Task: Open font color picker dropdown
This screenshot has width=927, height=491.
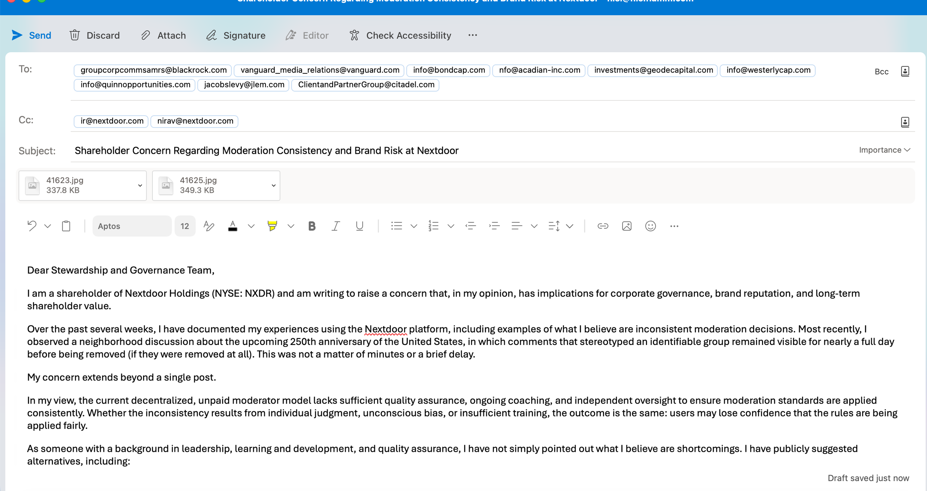Action: coord(251,226)
